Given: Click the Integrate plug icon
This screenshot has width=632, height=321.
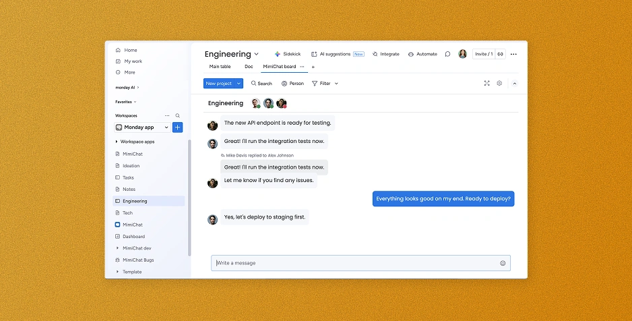Looking at the screenshot, I should tap(375, 54).
